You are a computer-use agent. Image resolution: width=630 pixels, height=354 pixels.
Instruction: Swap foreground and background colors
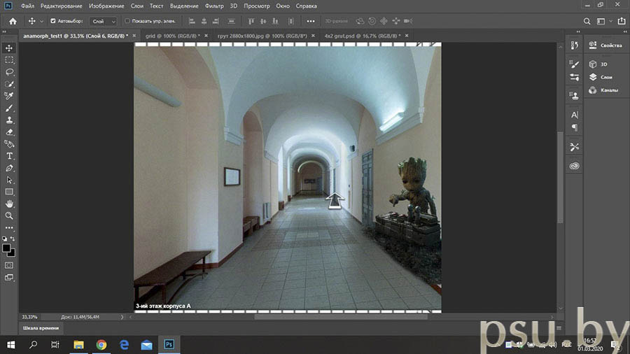(x=13, y=239)
